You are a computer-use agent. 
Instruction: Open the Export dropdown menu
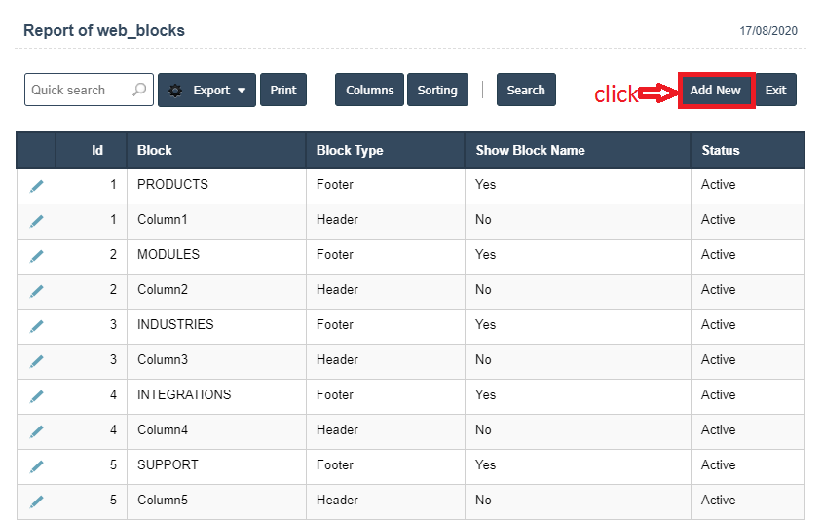point(206,90)
